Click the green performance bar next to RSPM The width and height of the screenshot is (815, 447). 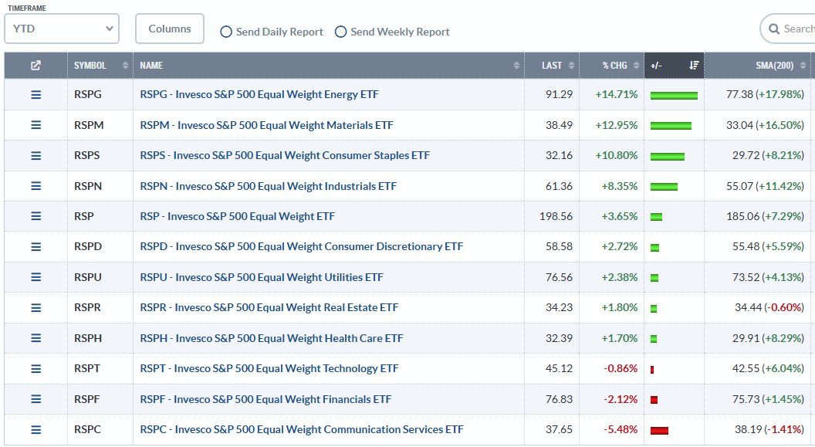point(673,125)
